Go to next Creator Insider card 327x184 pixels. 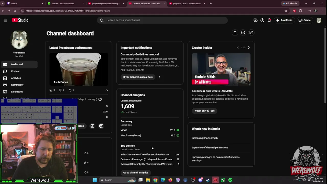[x=249, y=48]
